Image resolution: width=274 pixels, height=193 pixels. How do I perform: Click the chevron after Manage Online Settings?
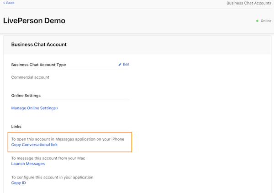click(x=57, y=108)
